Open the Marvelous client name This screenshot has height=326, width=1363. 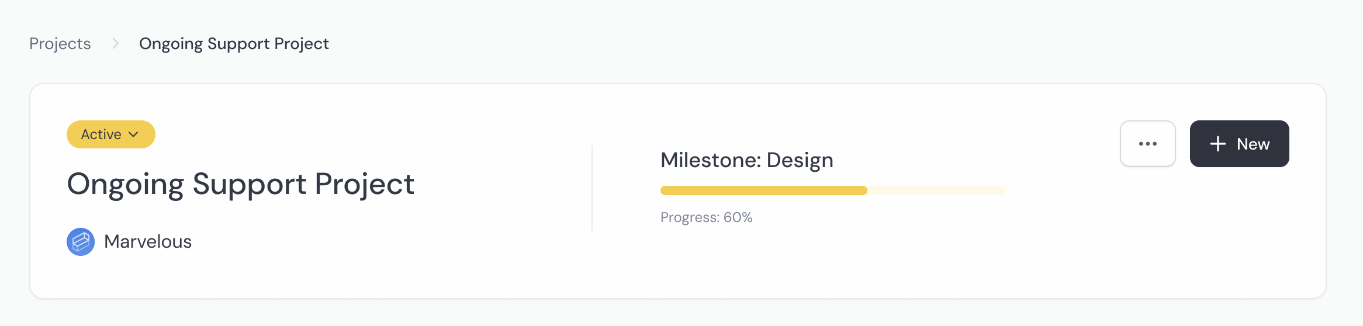148,242
